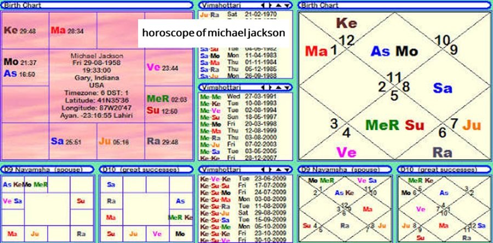Select the Ke-Ve-Ke row dated 23-06-2009
This screenshot has width=493, height=243.
[243, 178]
